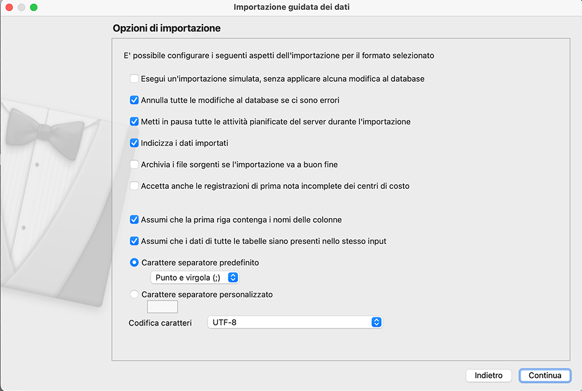Uncheck 'Indicizza i dati importati'
582x391 pixels.
[134, 143]
